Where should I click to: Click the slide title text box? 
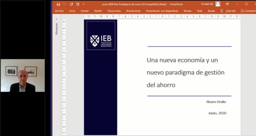pos(186,72)
